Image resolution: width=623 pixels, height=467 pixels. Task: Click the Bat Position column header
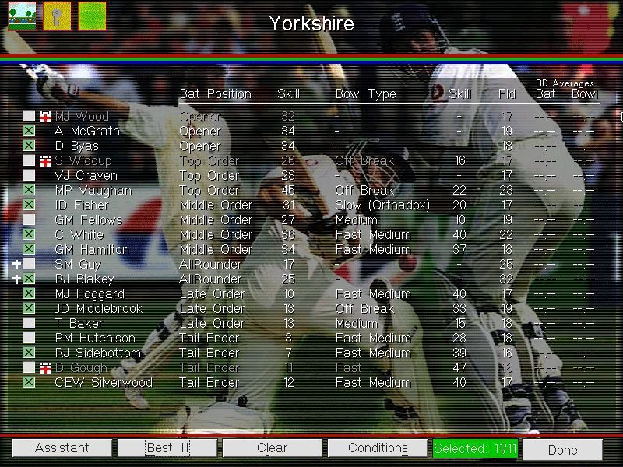[x=215, y=94]
